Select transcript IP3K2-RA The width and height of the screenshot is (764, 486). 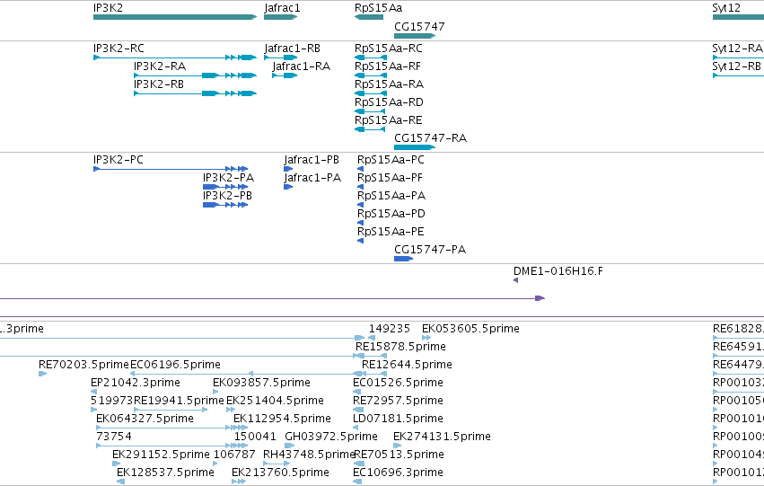click(196, 75)
